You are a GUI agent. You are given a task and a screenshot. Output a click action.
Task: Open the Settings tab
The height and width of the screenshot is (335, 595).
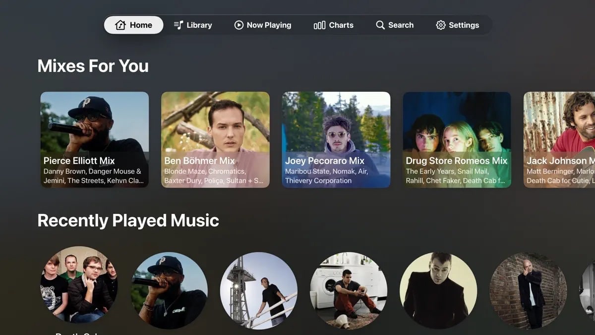click(x=457, y=25)
